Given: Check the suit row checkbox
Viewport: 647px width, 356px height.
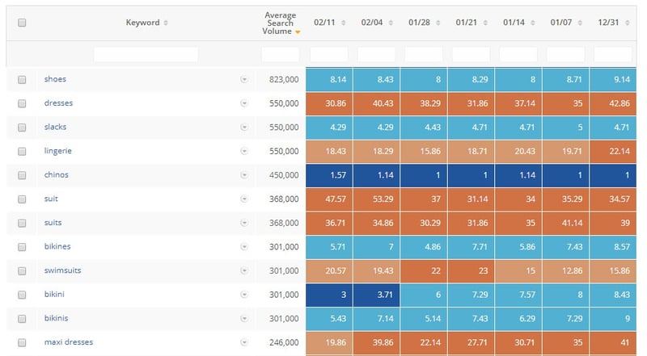Looking at the screenshot, I should click(x=22, y=199).
